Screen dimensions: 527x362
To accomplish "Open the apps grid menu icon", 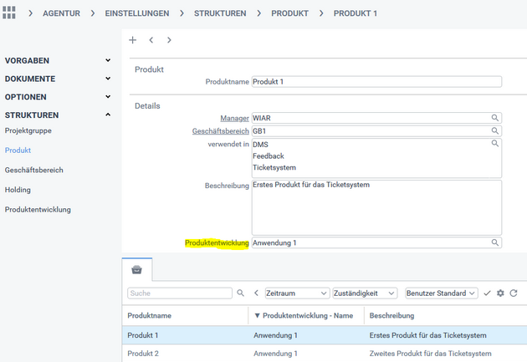I will pos(10,13).
